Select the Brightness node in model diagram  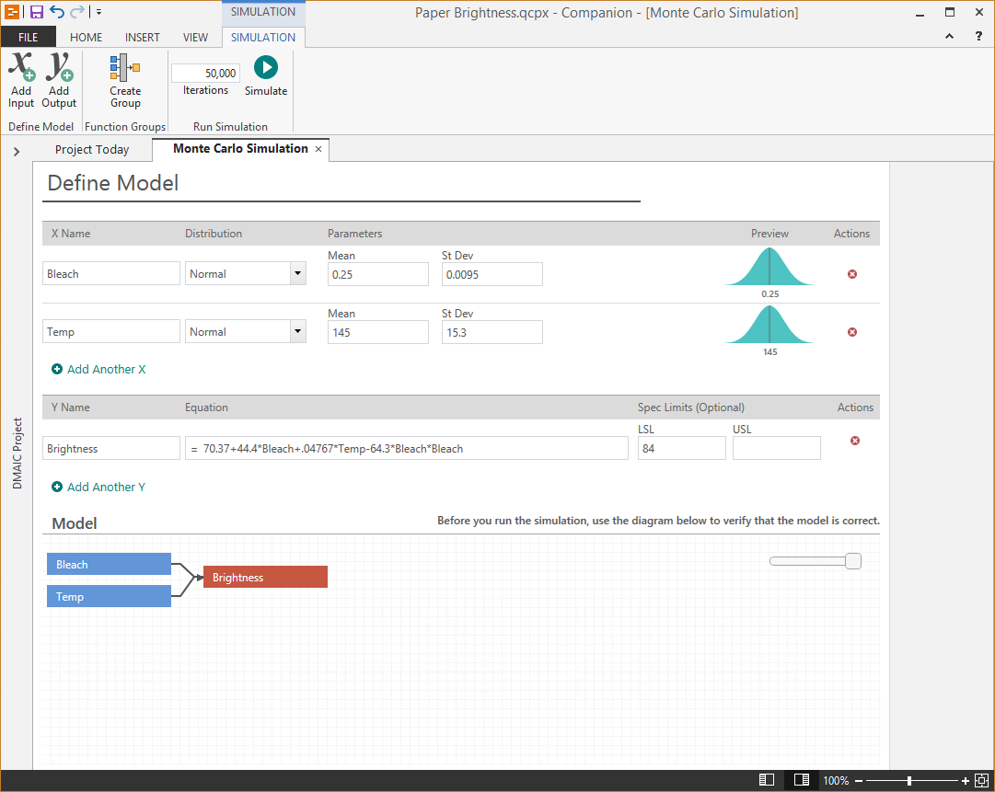[265, 577]
